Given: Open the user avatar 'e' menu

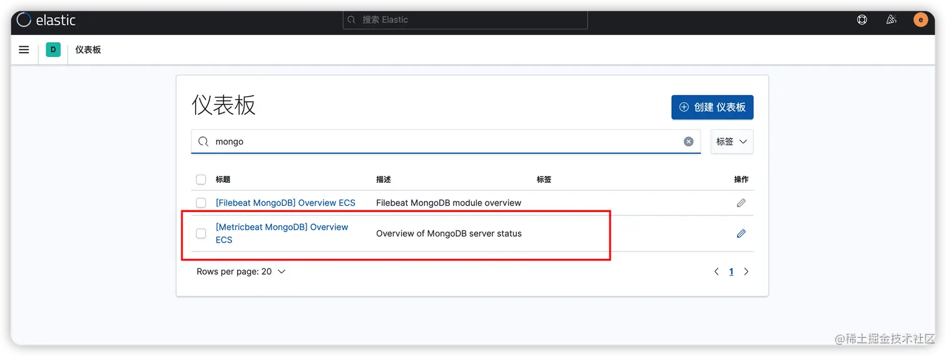Looking at the screenshot, I should [x=920, y=20].
